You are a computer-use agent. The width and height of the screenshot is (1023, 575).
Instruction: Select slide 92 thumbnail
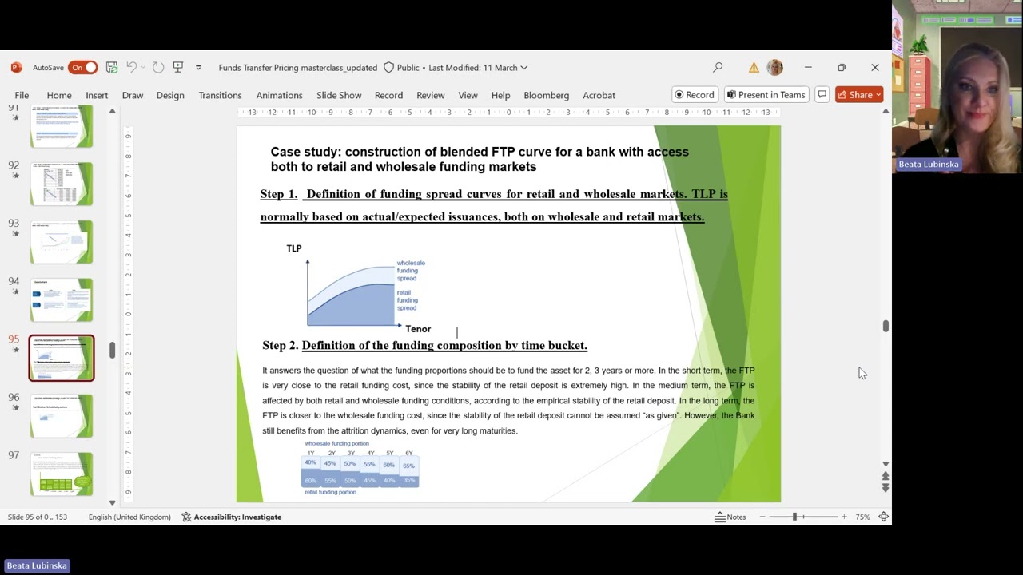coord(62,184)
